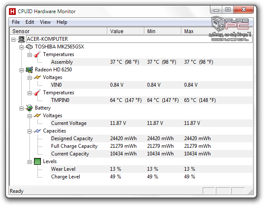The width and height of the screenshot is (264, 206).
Task: Collapse the Battery node
Action: [21, 108]
